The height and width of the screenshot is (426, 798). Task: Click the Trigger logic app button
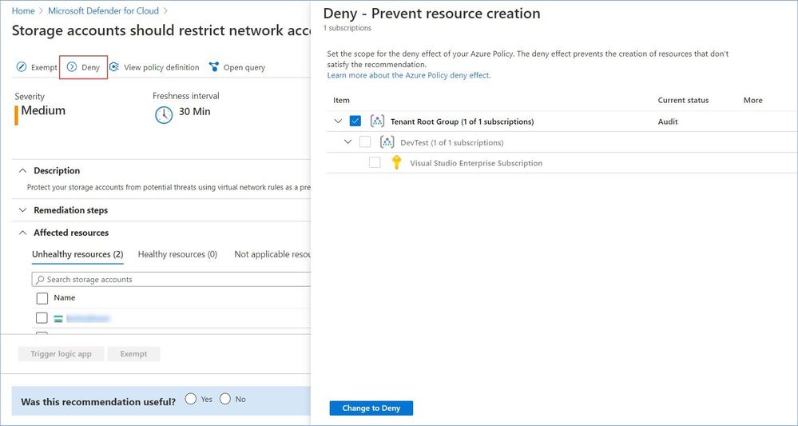coord(61,354)
